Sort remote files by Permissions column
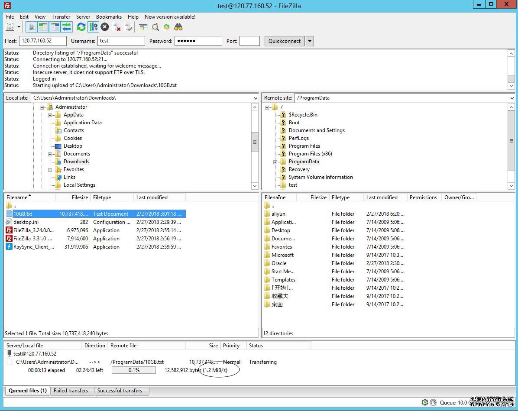Image resolution: width=518 pixels, height=411 pixels. (424, 197)
